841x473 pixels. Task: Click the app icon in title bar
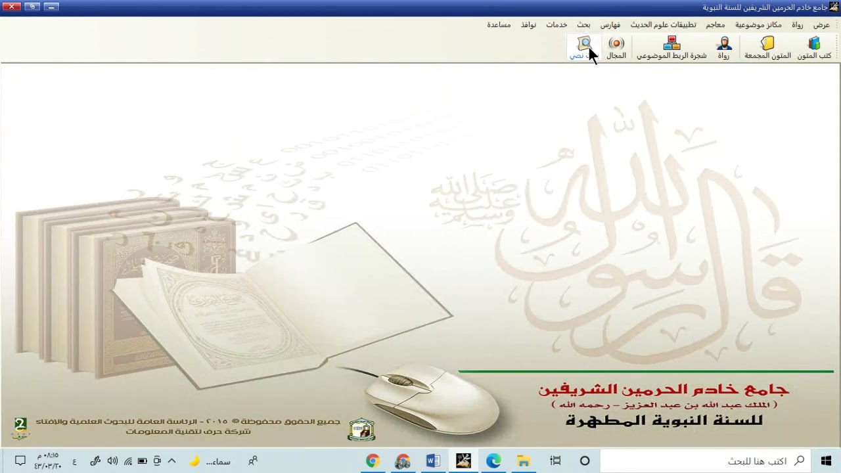pos(834,7)
